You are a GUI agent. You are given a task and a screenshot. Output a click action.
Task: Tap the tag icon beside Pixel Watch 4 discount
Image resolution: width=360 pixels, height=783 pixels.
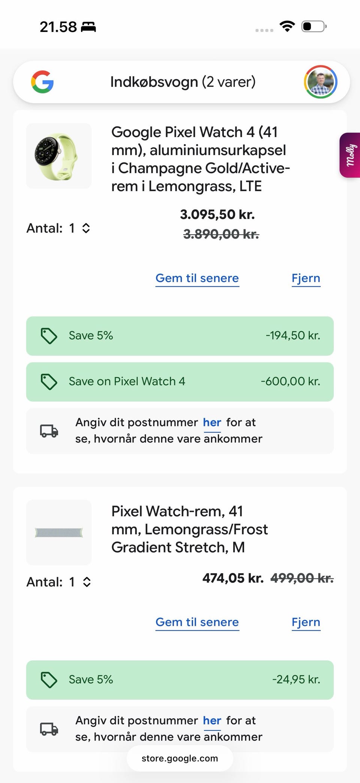[49, 382]
